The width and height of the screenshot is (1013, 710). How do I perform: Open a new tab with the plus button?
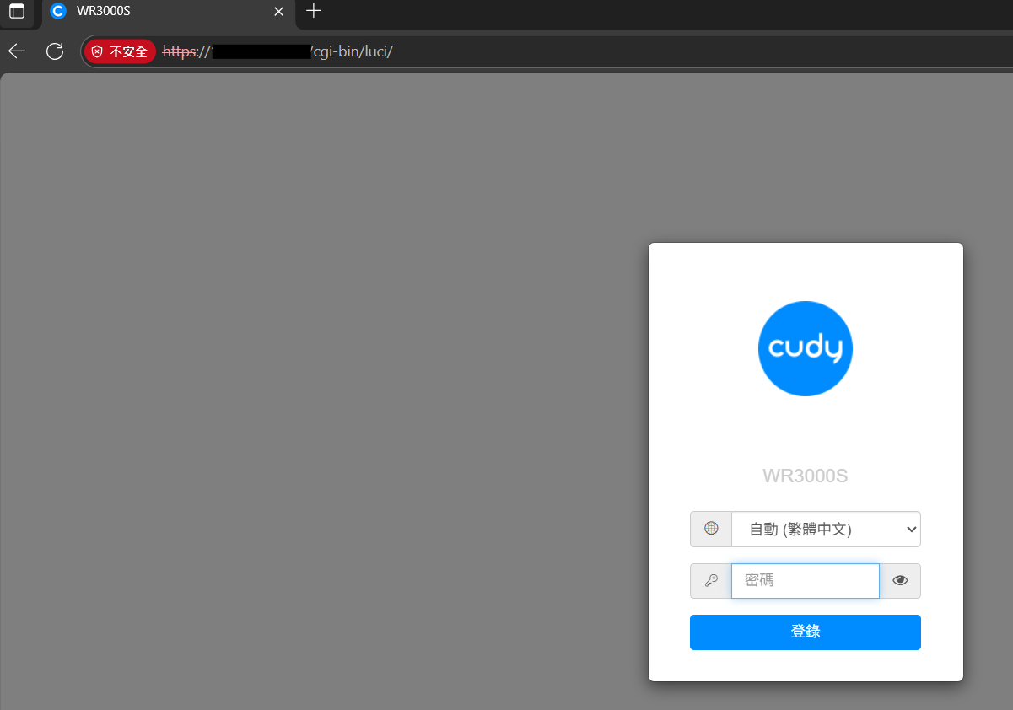pyautogui.click(x=314, y=11)
